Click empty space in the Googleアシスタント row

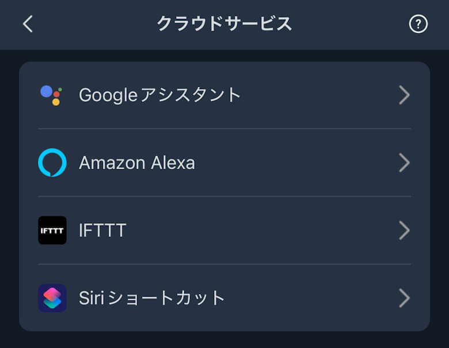(x=317, y=95)
